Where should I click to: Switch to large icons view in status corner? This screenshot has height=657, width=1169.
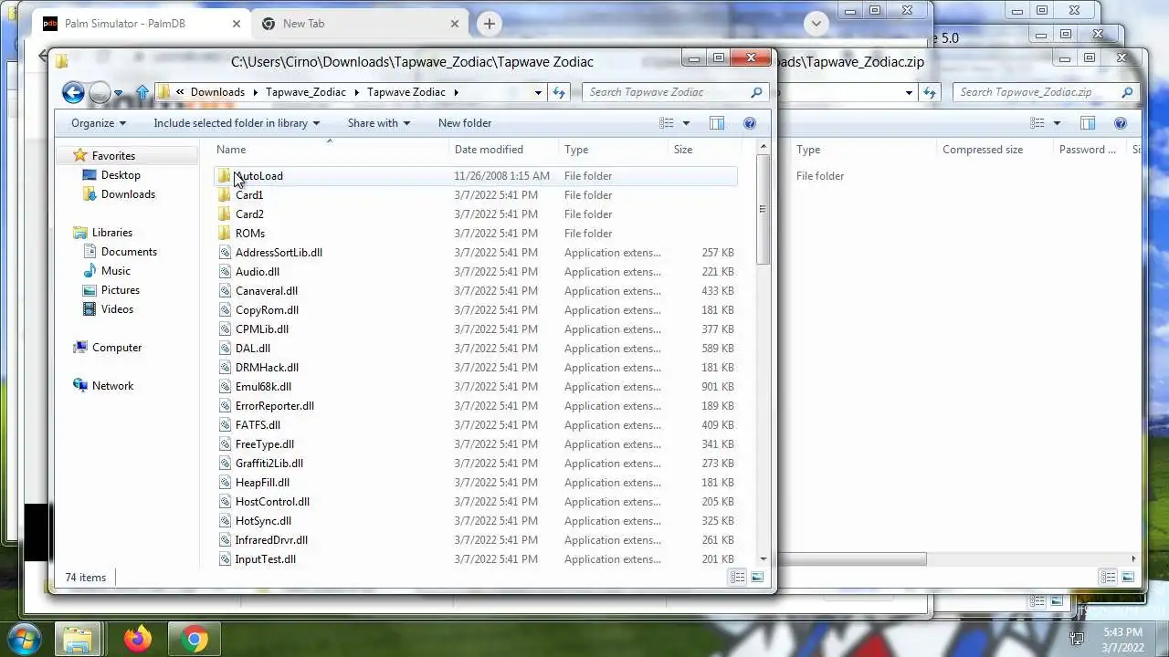point(757,578)
